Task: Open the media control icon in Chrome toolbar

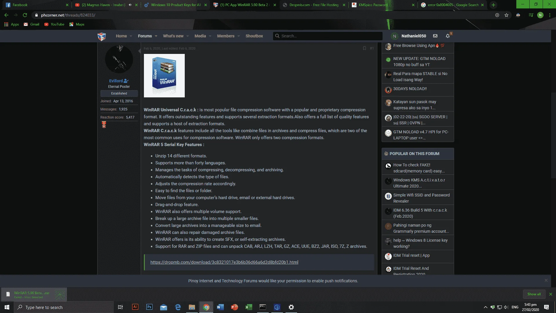Action: pyautogui.click(x=531, y=15)
